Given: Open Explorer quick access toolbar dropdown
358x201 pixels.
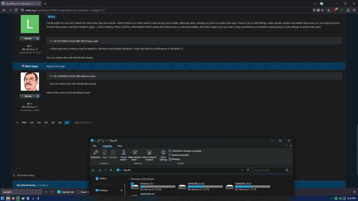Looking at the screenshot, I should click(106, 141).
